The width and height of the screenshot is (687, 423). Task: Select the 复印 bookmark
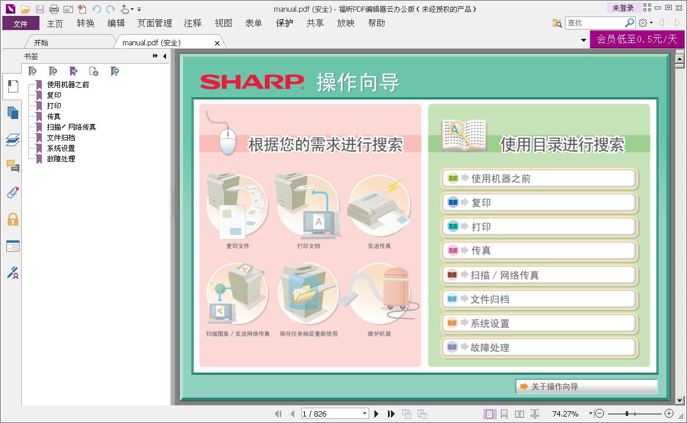tap(54, 95)
